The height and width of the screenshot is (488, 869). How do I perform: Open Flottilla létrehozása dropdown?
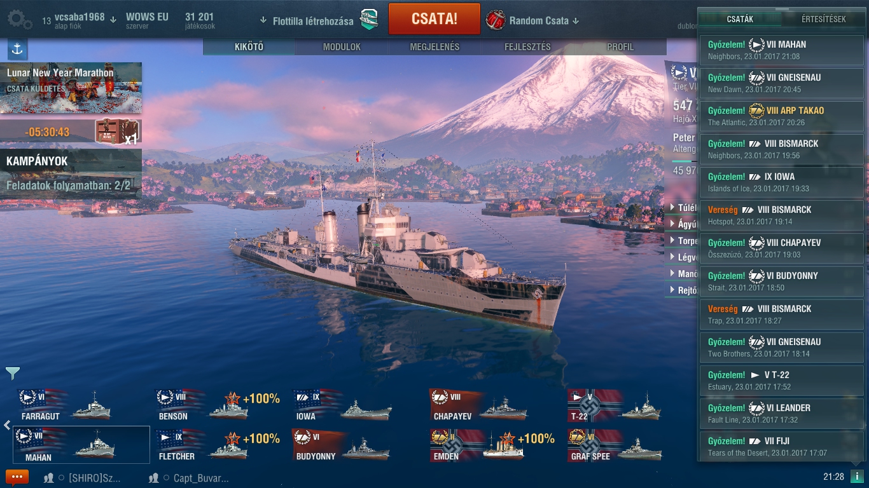(308, 21)
